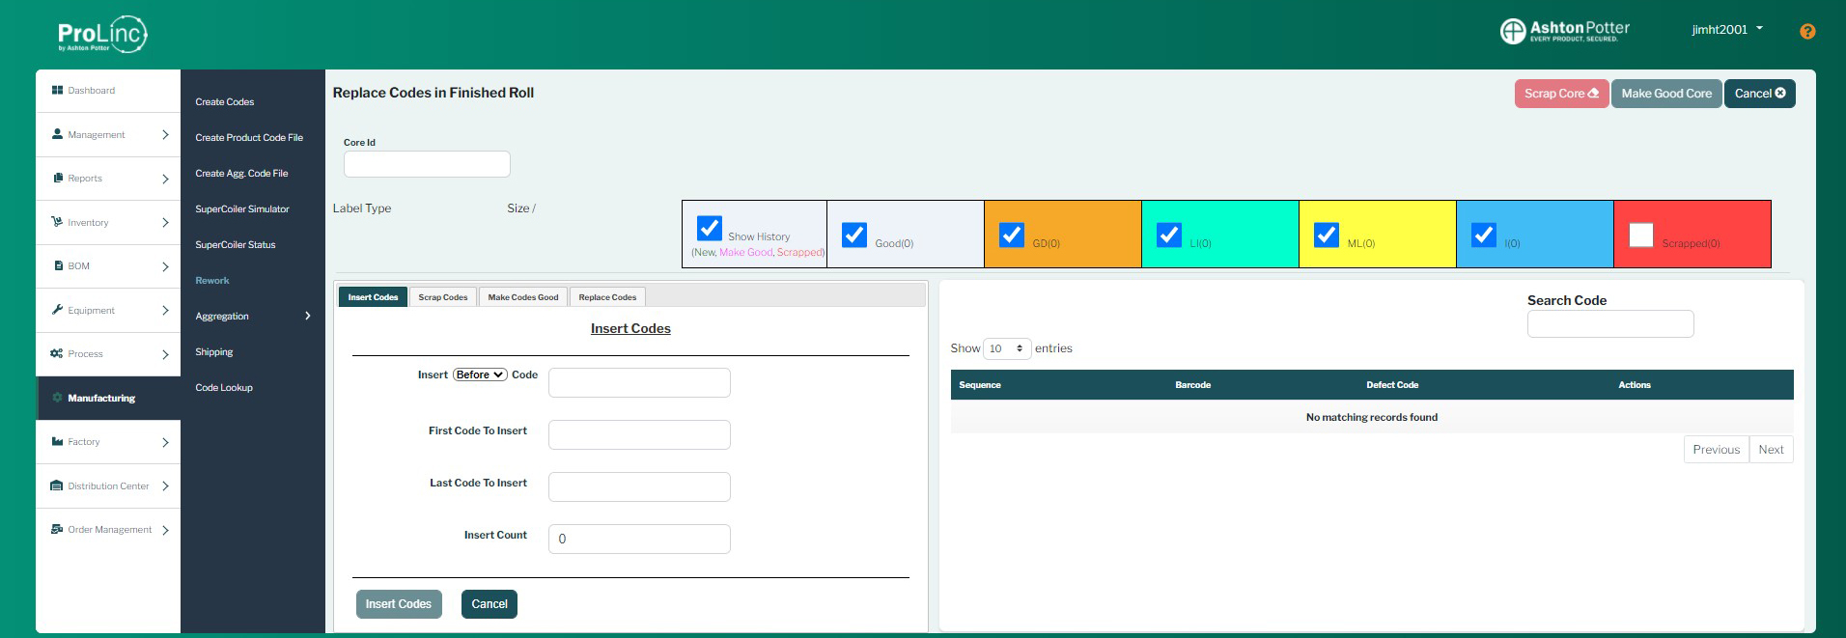Go to Next table page
The width and height of the screenshot is (1846, 638).
tap(1771, 450)
